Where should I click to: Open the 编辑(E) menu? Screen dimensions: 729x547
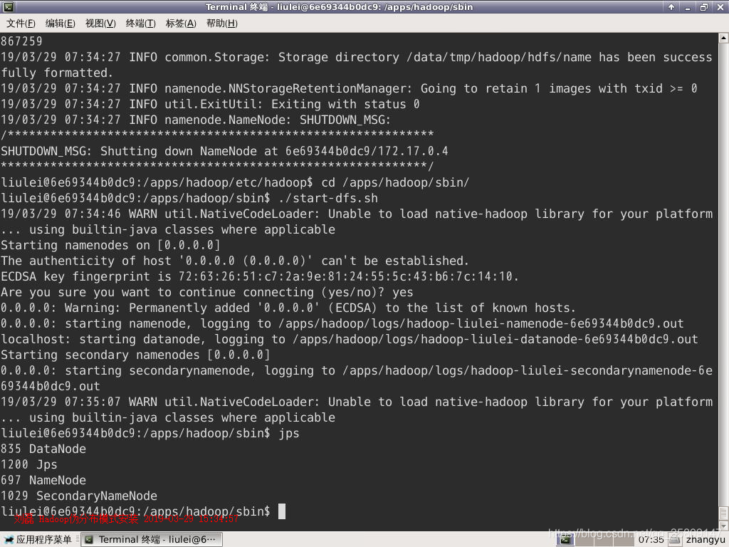pos(61,24)
